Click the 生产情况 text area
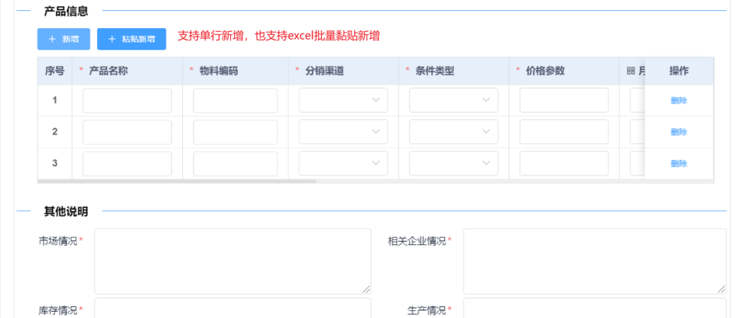The image size is (743, 318). 594,308
